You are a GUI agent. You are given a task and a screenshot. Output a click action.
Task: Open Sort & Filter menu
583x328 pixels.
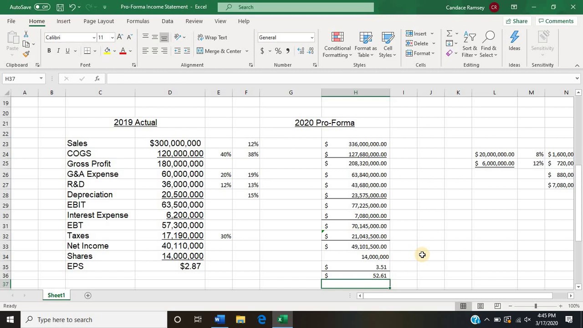click(x=470, y=45)
